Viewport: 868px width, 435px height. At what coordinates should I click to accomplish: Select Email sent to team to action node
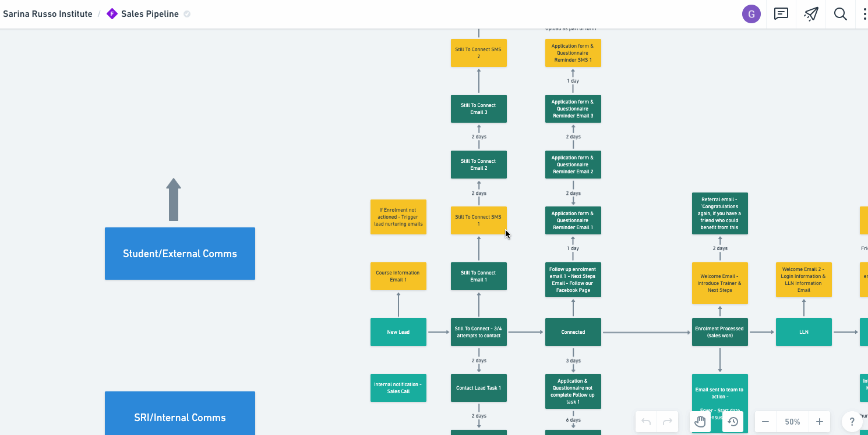coord(720,403)
